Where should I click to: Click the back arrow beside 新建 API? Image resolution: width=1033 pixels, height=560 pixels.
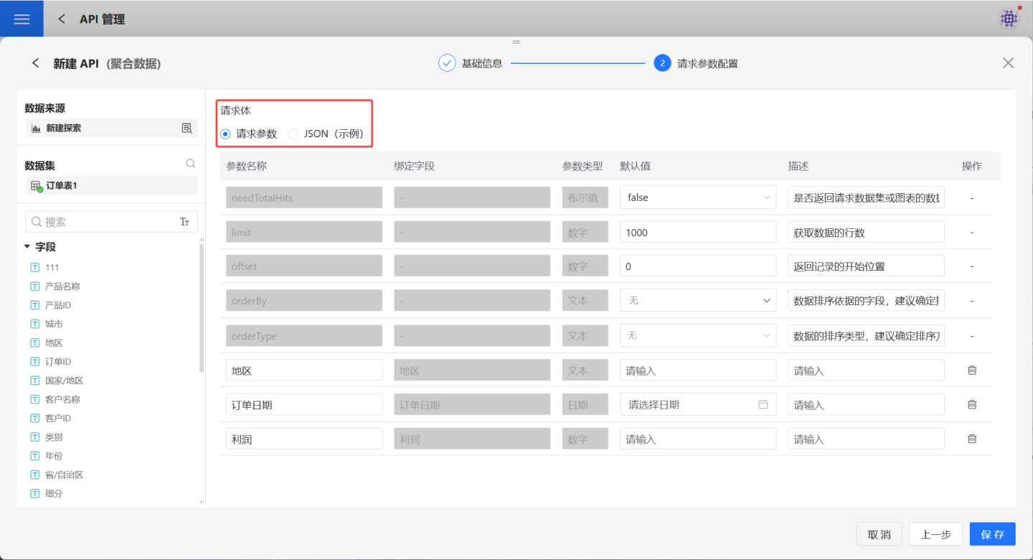point(35,63)
